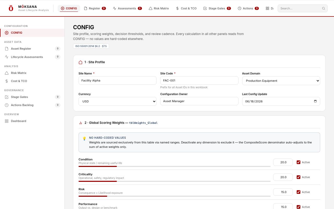Click the sidebar CONFIG gear icon
The height and width of the screenshot is (209, 334).
pos(7,33)
